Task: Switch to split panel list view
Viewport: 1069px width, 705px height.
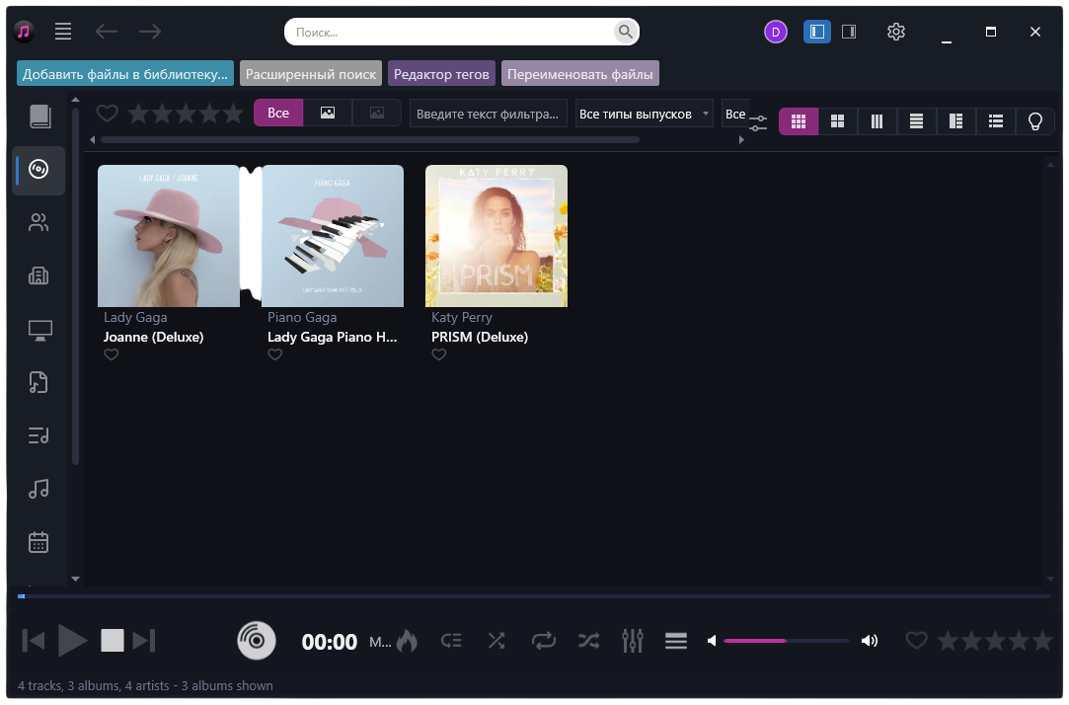Action: (x=955, y=121)
